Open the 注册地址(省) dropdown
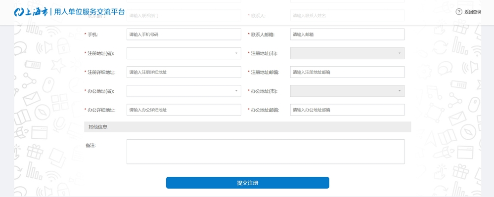 tap(184, 53)
